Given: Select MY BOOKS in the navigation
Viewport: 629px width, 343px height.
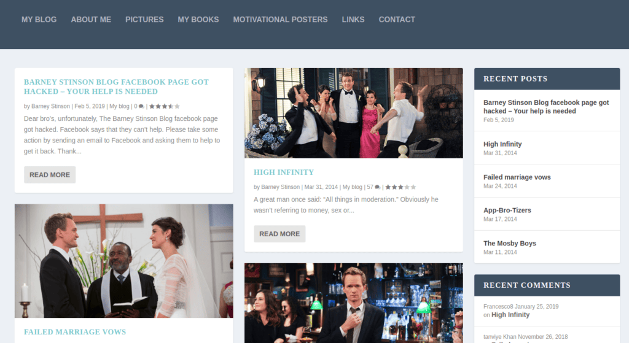Looking at the screenshot, I should pos(198,20).
